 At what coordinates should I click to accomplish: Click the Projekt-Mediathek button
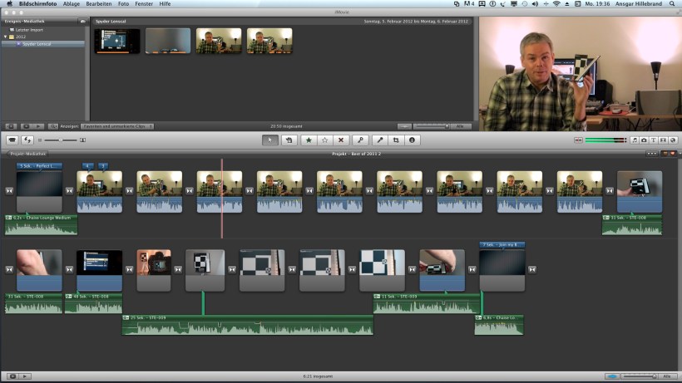pos(27,154)
